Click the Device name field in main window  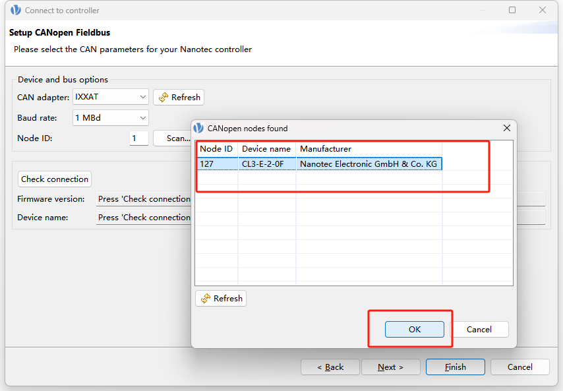pyautogui.click(x=144, y=218)
